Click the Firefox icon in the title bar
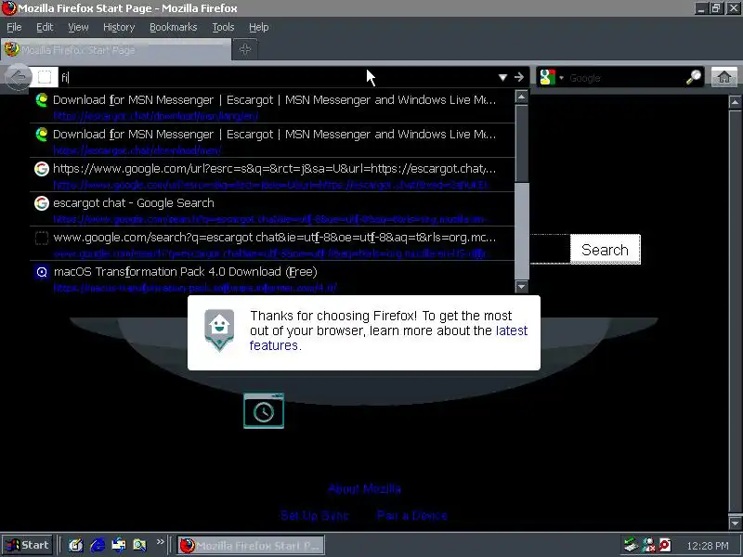The width and height of the screenshot is (743, 557). tap(8, 8)
